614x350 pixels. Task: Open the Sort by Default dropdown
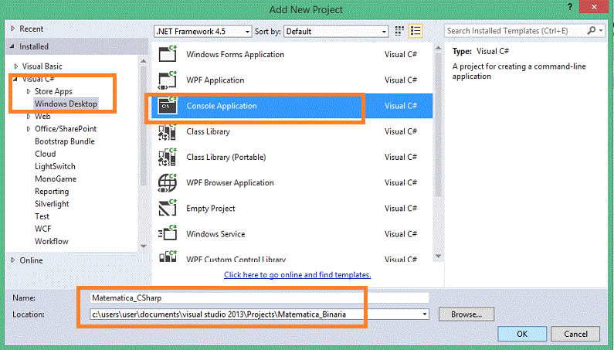click(x=336, y=32)
